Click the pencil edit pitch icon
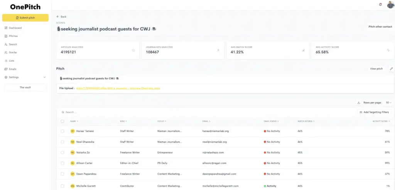The width and height of the screenshot is (395, 190). [x=391, y=69]
